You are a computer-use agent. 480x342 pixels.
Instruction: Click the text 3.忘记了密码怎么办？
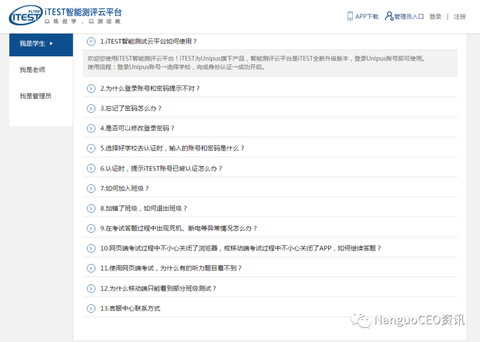131,108
